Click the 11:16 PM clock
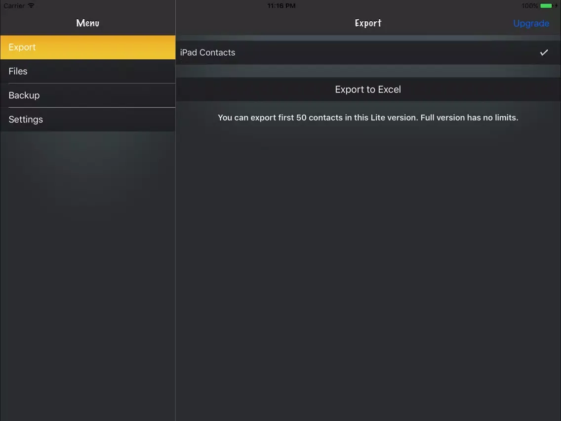561x421 pixels. (x=281, y=6)
